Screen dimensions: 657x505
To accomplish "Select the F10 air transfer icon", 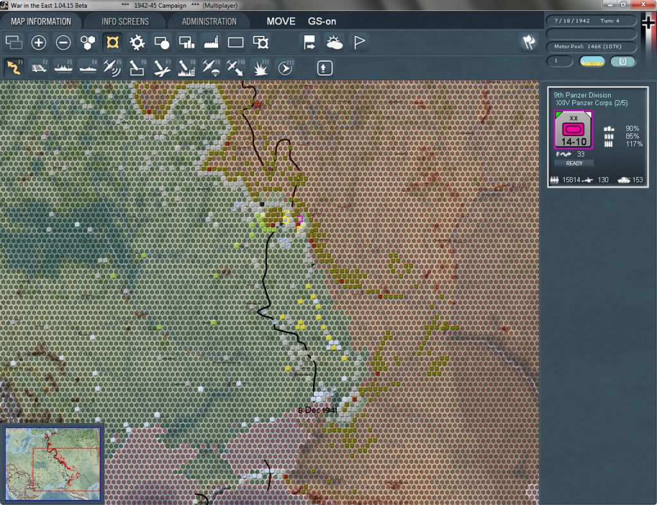I will click(x=235, y=67).
